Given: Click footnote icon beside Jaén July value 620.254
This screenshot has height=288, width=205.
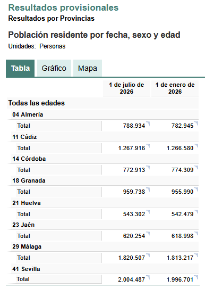Looking at the screenshot, I should 148,234.
